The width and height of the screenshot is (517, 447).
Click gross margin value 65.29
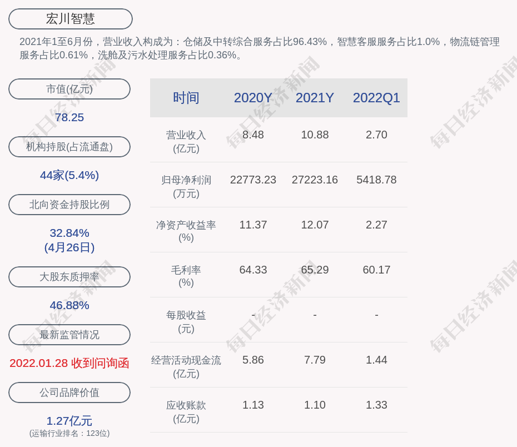pyautogui.click(x=315, y=270)
